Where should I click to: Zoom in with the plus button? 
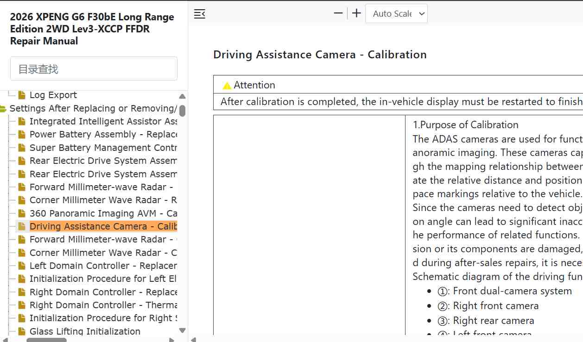[x=356, y=13]
